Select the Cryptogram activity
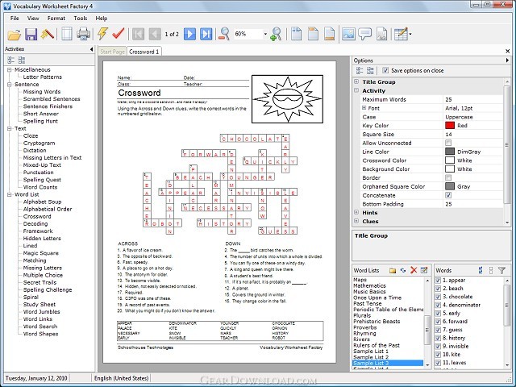 tap(40, 144)
